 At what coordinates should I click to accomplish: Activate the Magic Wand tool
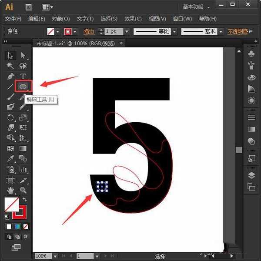pyautogui.click(x=11, y=66)
